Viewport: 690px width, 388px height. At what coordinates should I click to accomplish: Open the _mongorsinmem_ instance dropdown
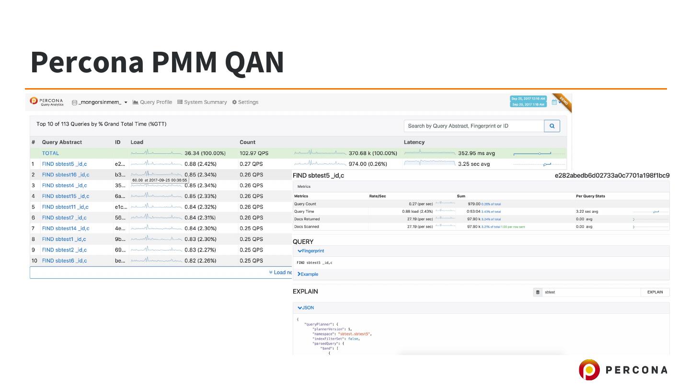coord(100,102)
